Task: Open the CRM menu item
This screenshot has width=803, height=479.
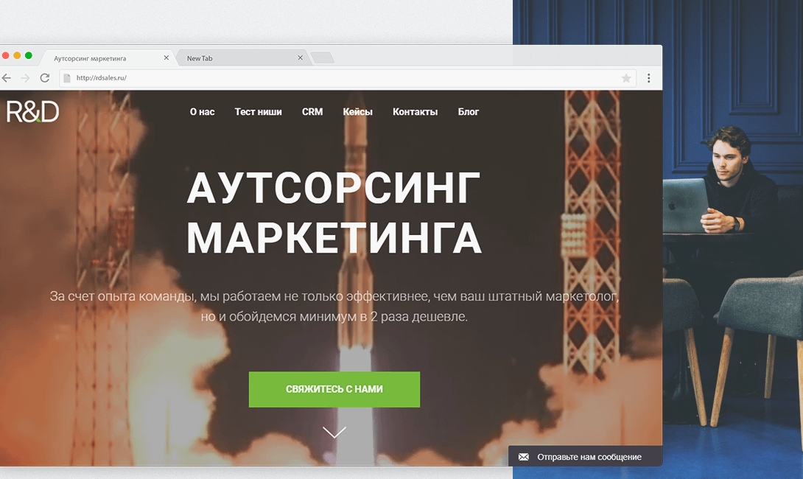Action: [312, 112]
